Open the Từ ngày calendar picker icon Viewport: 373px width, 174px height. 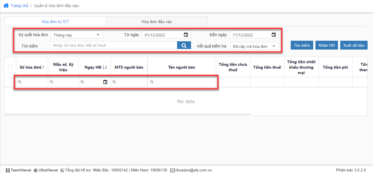coord(186,35)
